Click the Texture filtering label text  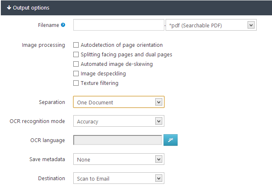coord(99,83)
